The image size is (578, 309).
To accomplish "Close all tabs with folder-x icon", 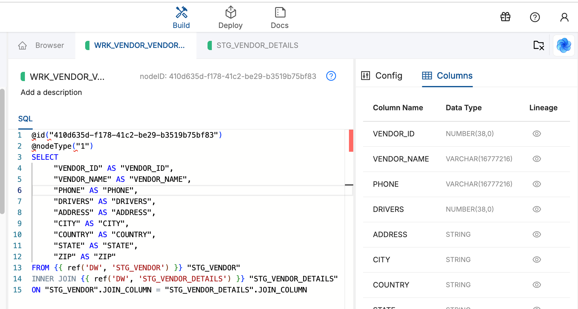I will (539, 45).
